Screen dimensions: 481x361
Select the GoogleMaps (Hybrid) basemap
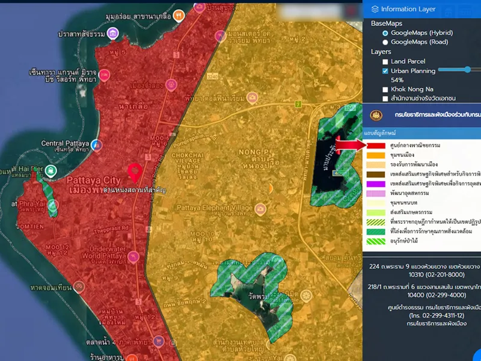(385, 33)
